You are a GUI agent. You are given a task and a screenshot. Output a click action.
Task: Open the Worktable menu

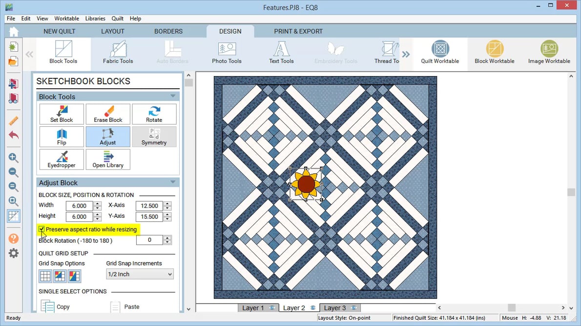point(66,19)
